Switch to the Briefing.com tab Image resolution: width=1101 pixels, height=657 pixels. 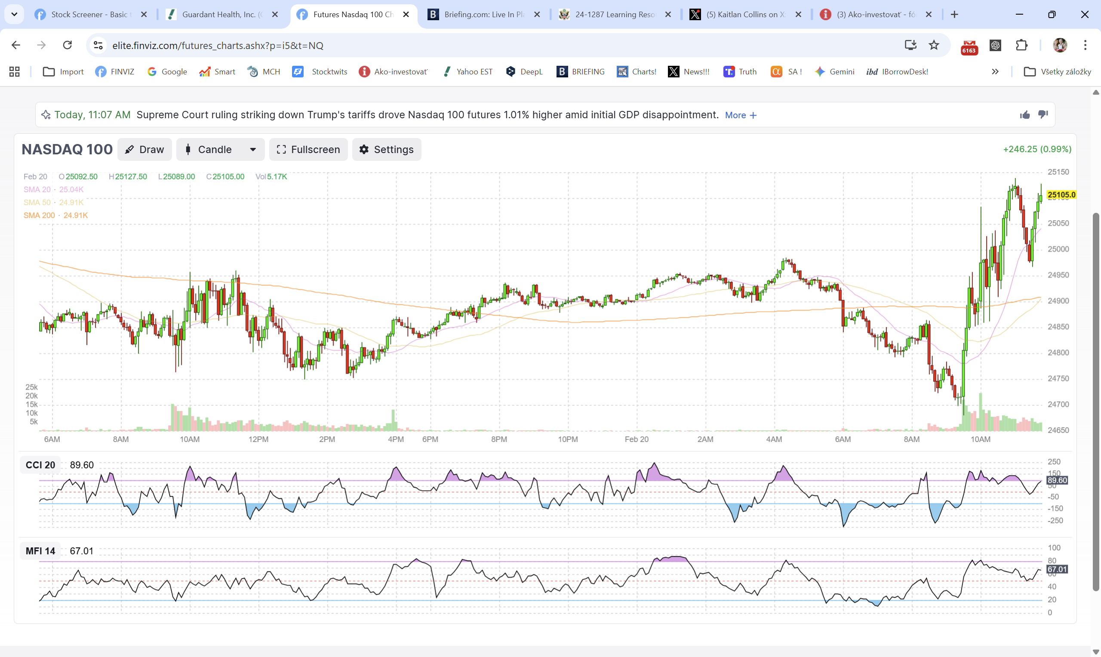[x=484, y=15]
